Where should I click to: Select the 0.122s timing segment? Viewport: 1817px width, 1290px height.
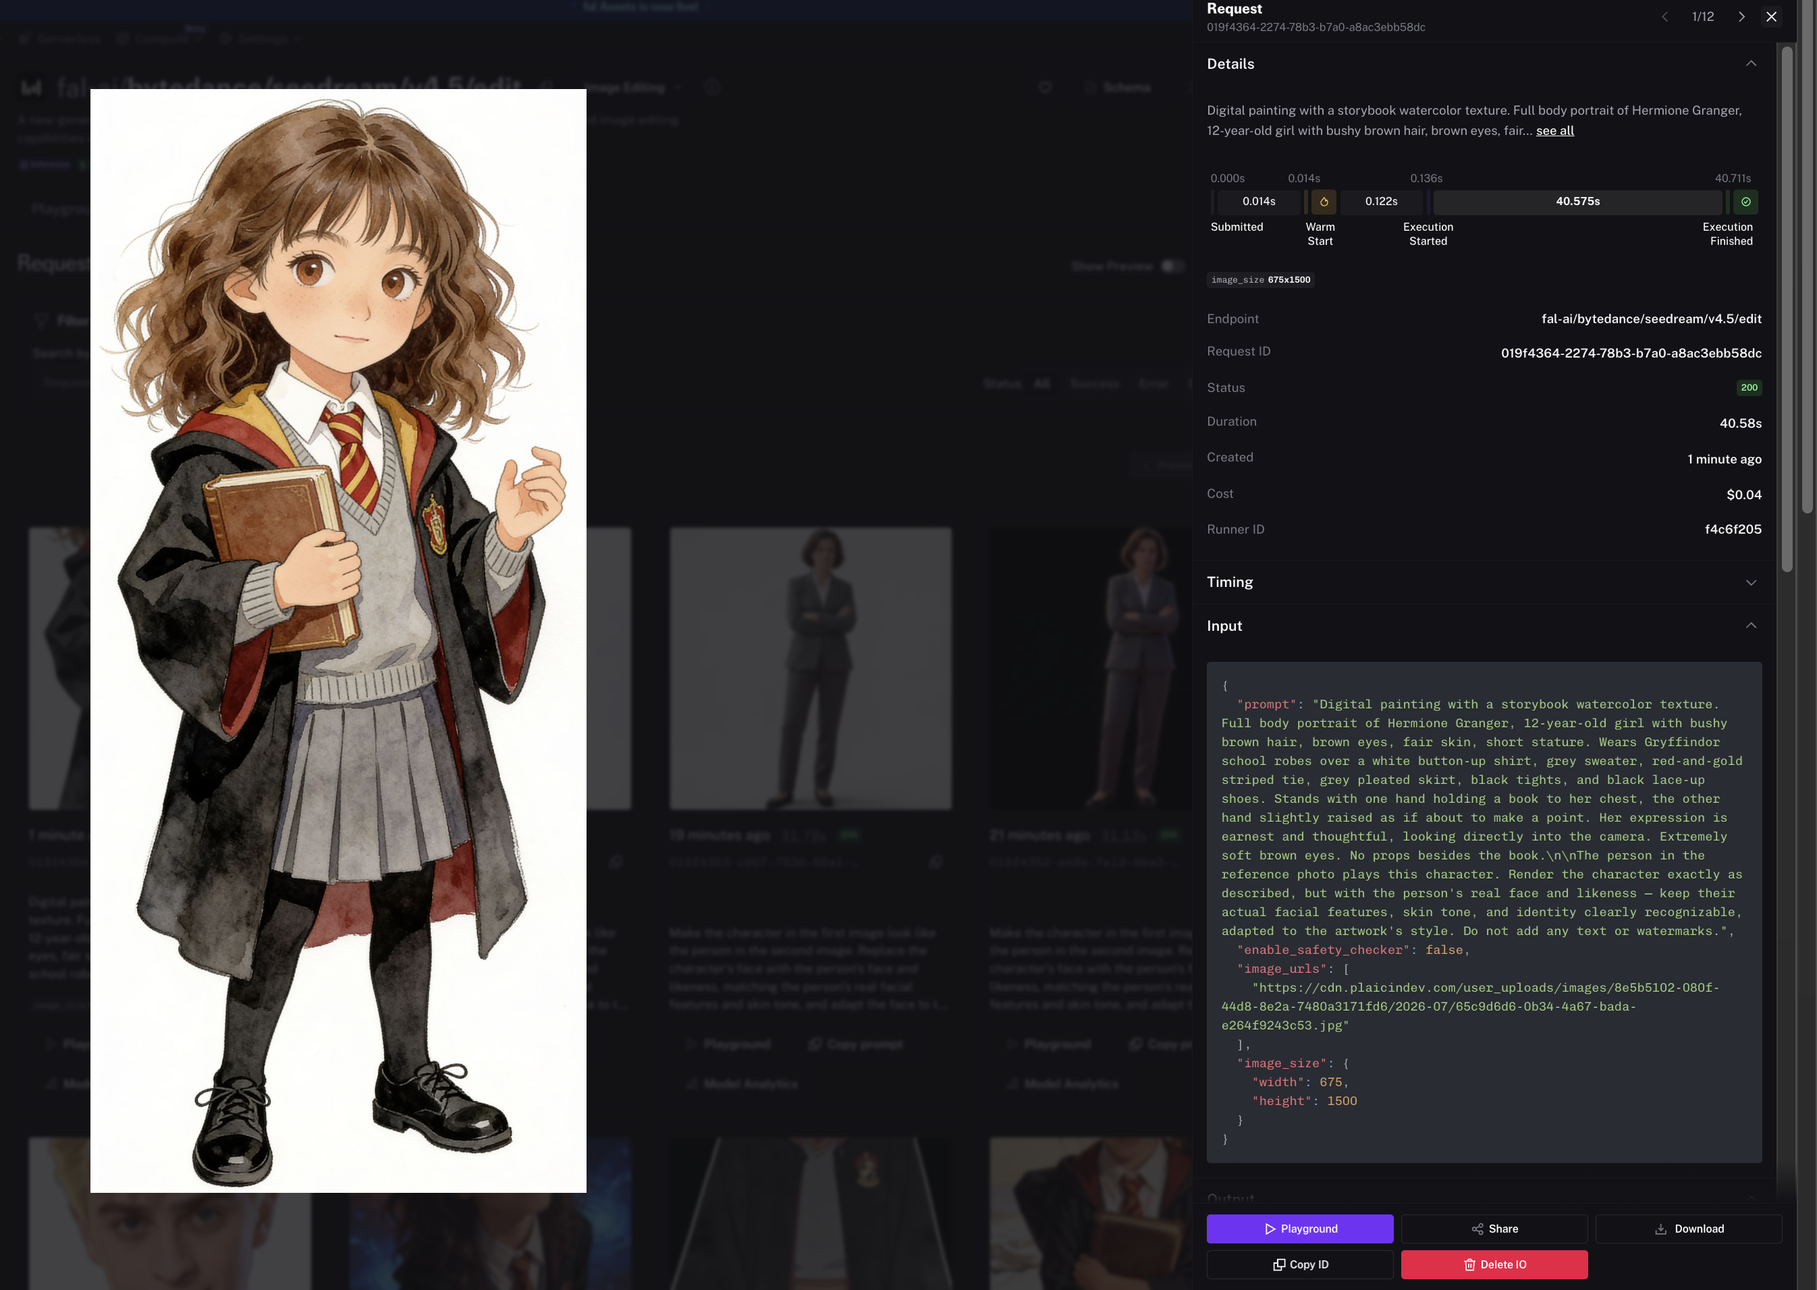coord(1381,202)
